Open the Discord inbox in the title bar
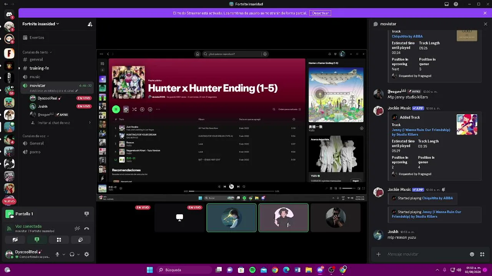492x276 pixels. (x=447, y=4)
